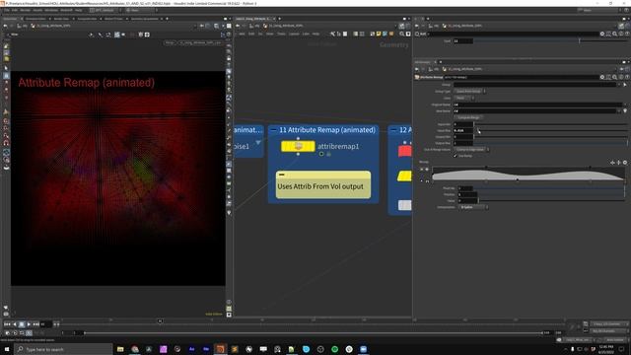The width and height of the screenshot is (631, 355).
Task: Open Spotify from taskbar
Action: (x=335, y=349)
